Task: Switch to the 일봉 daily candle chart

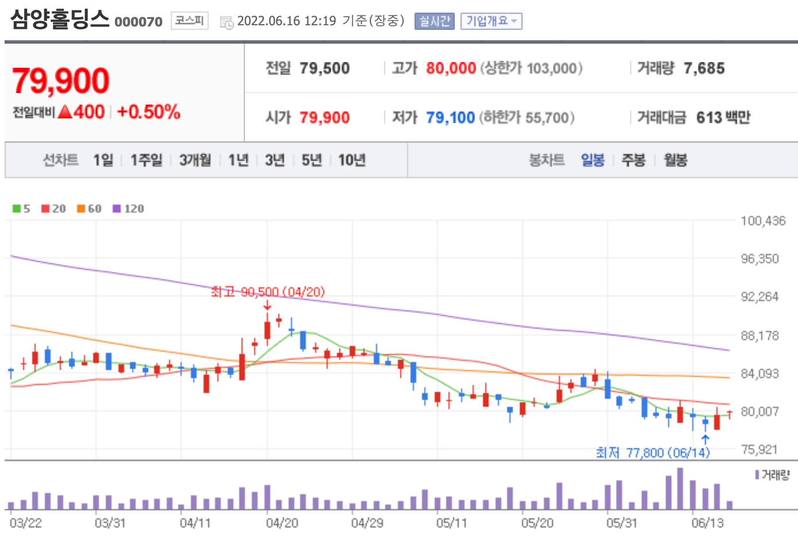Action: (x=593, y=160)
